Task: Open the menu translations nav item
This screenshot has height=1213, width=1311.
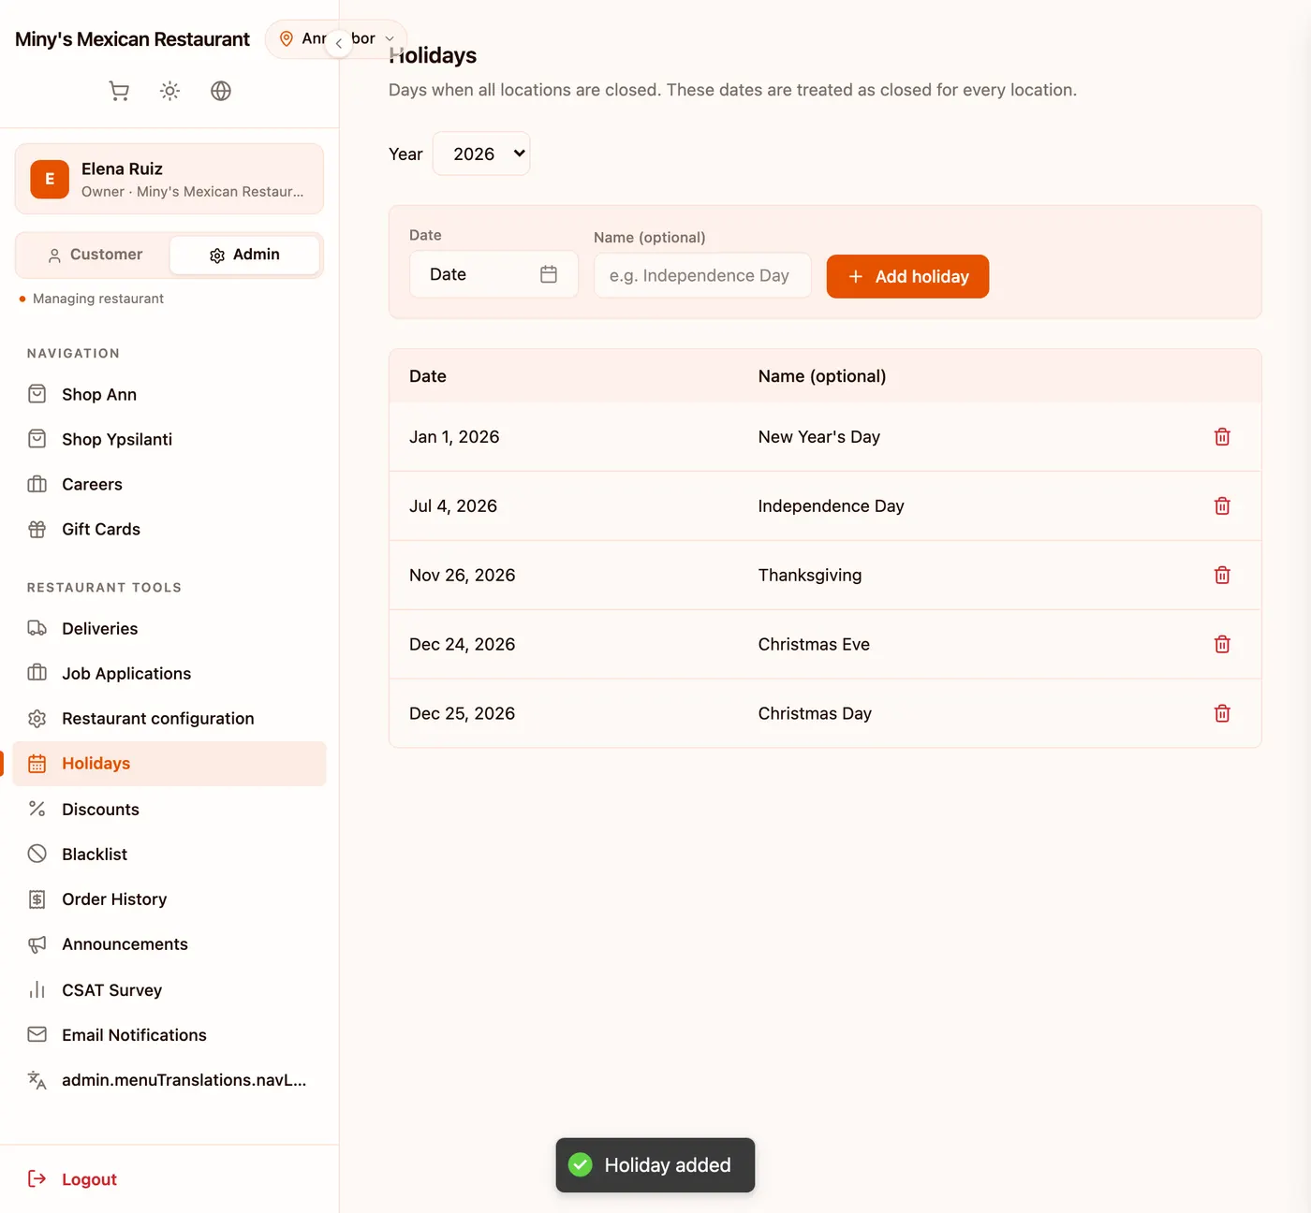Action: pyautogui.click(x=169, y=1080)
